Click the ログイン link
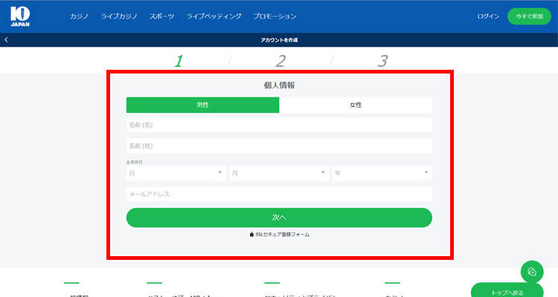The image size is (558, 297). click(x=488, y=16)
